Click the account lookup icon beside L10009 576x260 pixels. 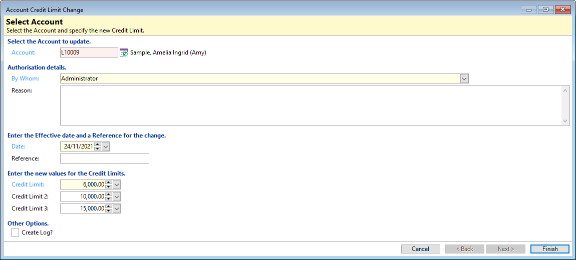coord(123,52)
